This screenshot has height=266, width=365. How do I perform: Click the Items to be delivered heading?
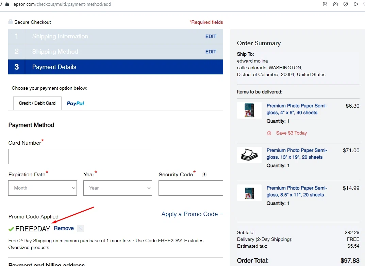point(260,92)
